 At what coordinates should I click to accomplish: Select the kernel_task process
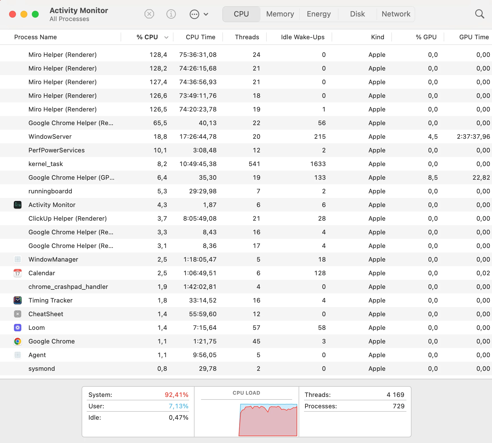click(x=246, y=164)
